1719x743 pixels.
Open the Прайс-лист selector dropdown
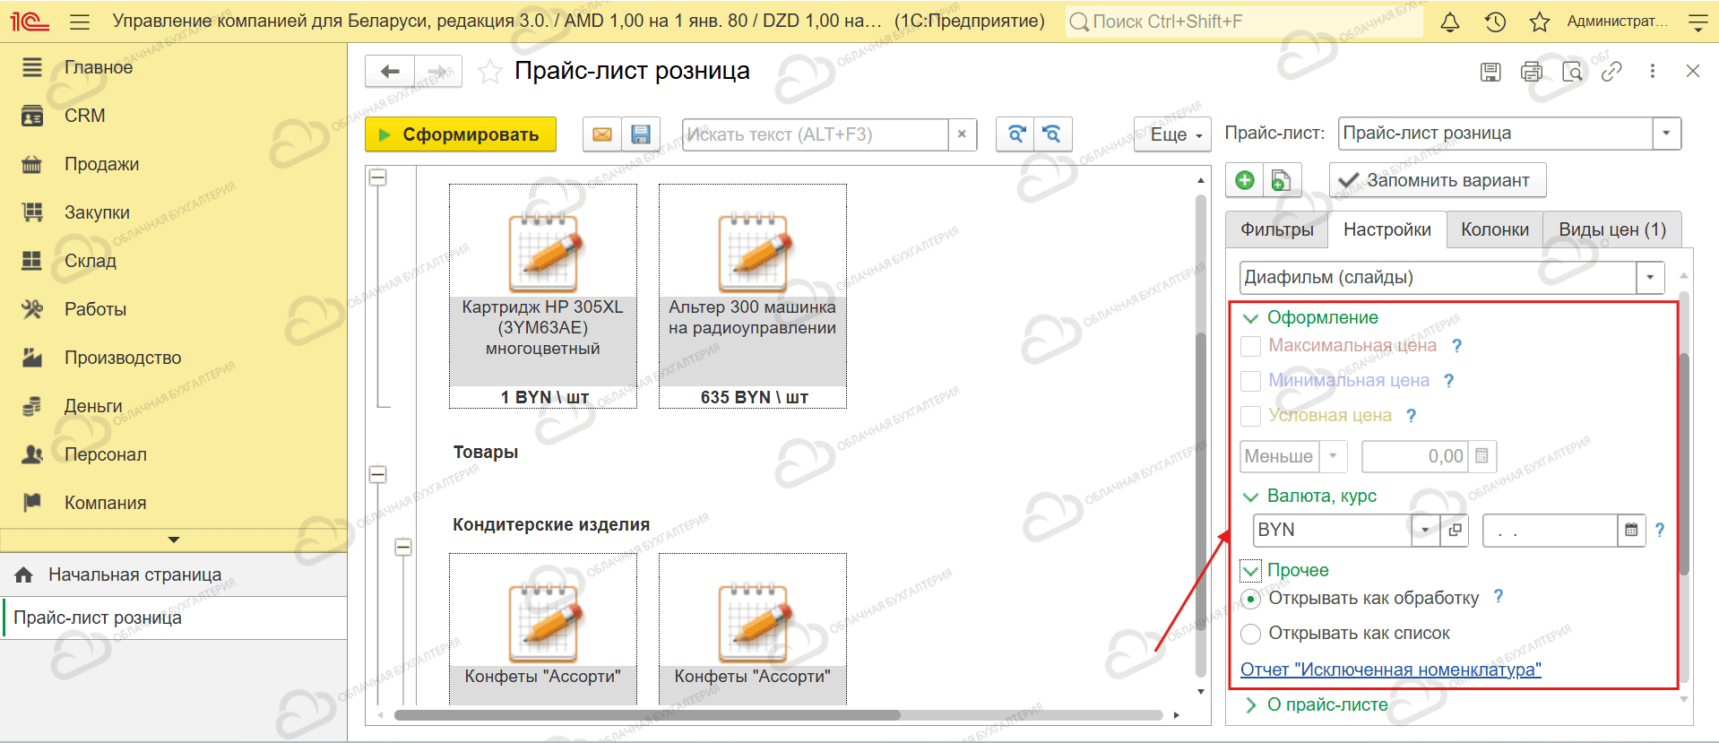pos(1666,134)
